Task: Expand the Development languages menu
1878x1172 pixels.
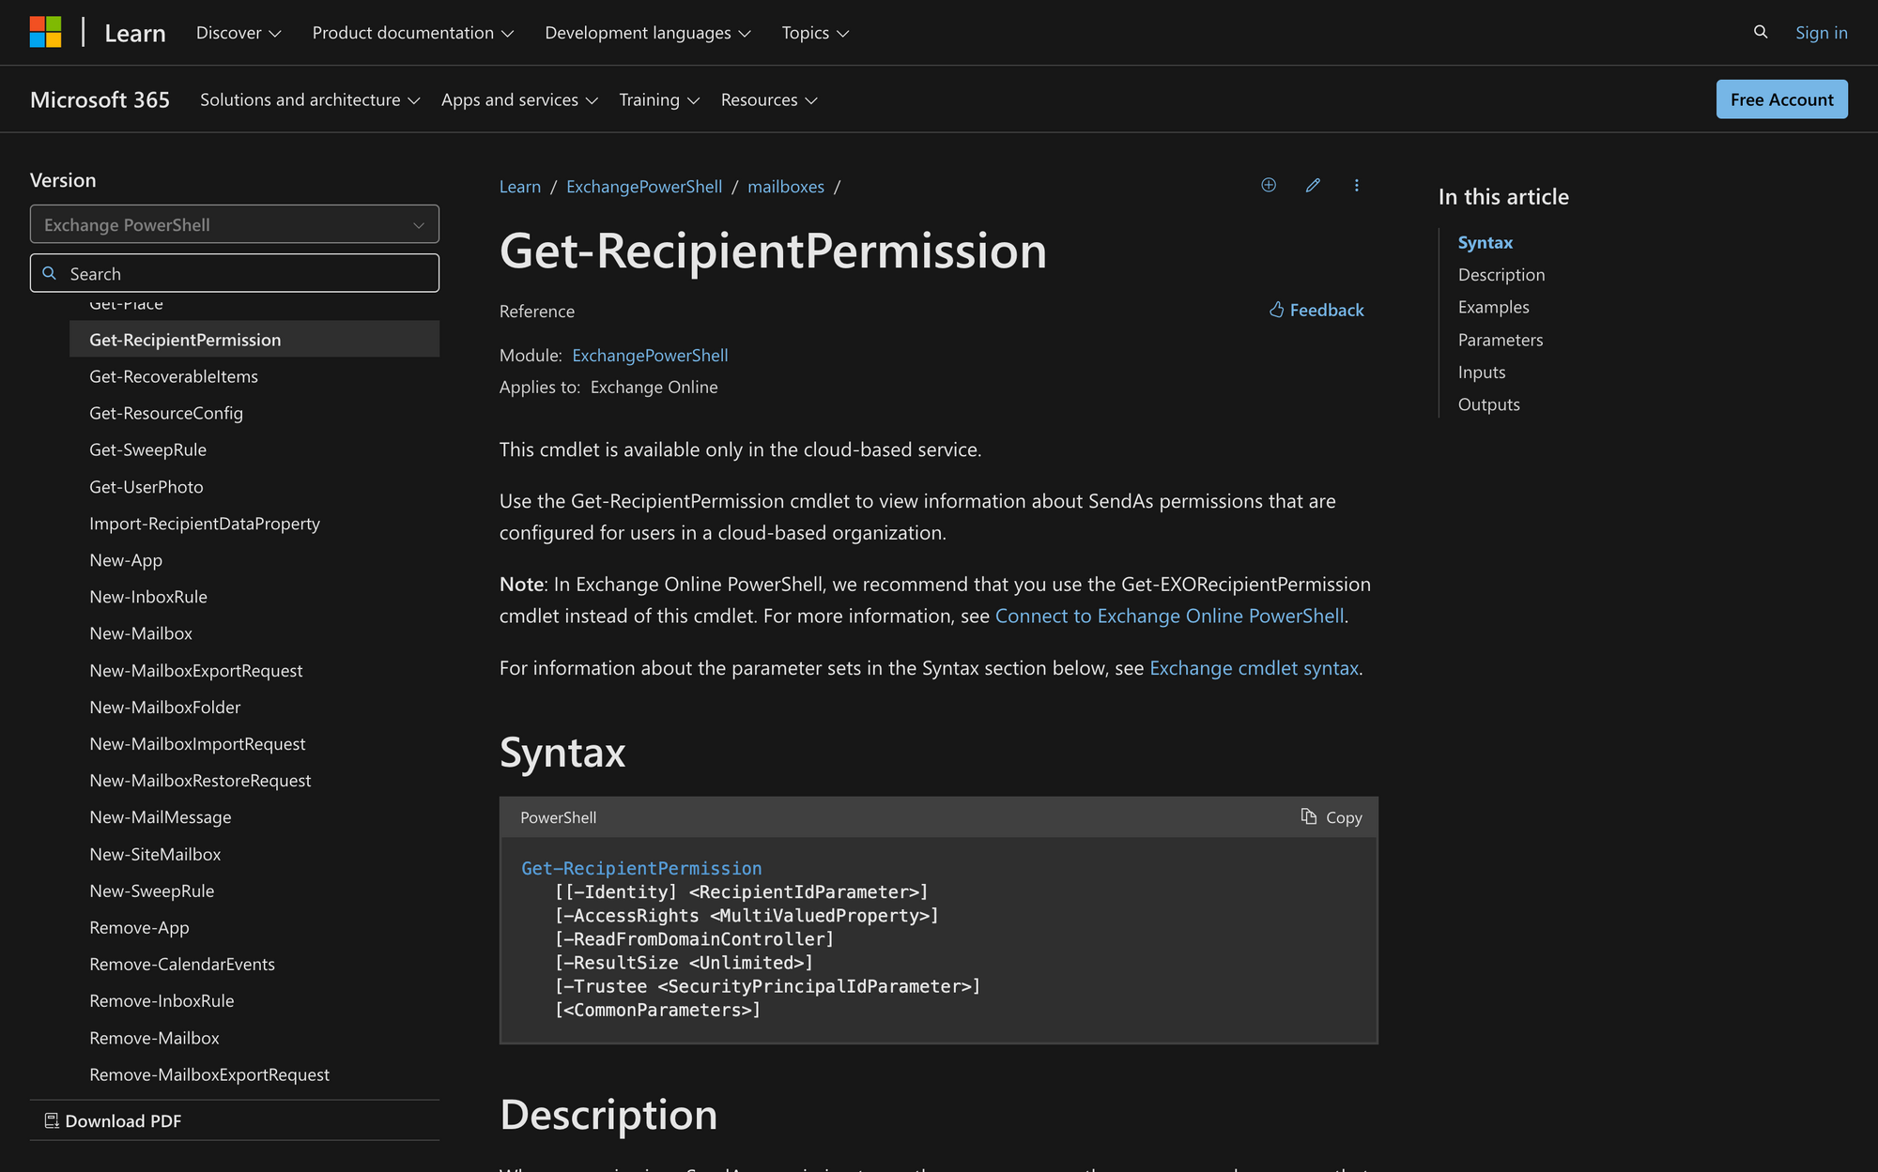Action: 648,33
